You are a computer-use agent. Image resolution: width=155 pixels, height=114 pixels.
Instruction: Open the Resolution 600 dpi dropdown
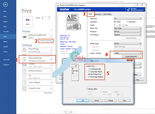(x=128, y=31)
